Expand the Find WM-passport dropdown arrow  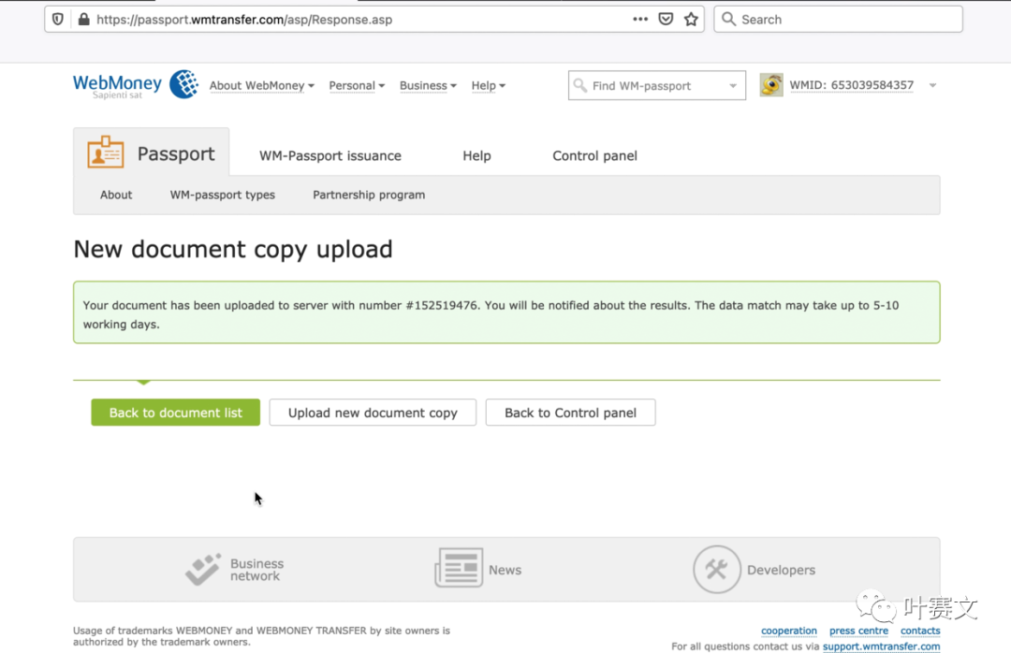click(733, 86)
